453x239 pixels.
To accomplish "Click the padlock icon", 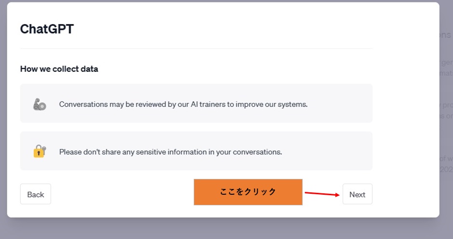I will 40,151.
